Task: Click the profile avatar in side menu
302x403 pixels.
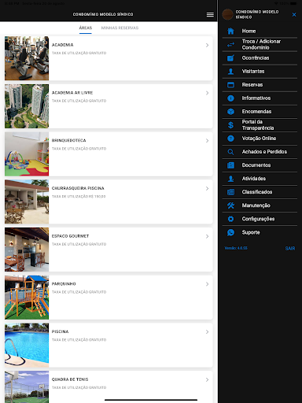Action: [227, 14]
